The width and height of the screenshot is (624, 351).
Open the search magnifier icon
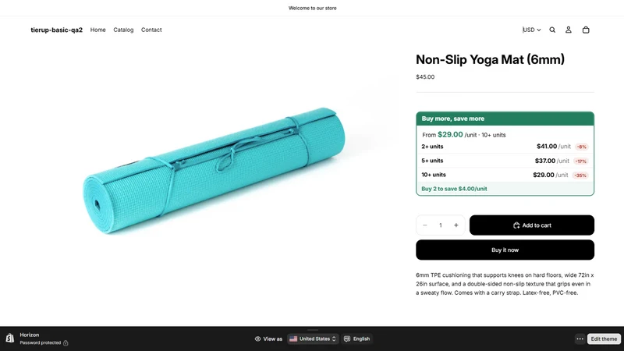click(x=552, y=30)
